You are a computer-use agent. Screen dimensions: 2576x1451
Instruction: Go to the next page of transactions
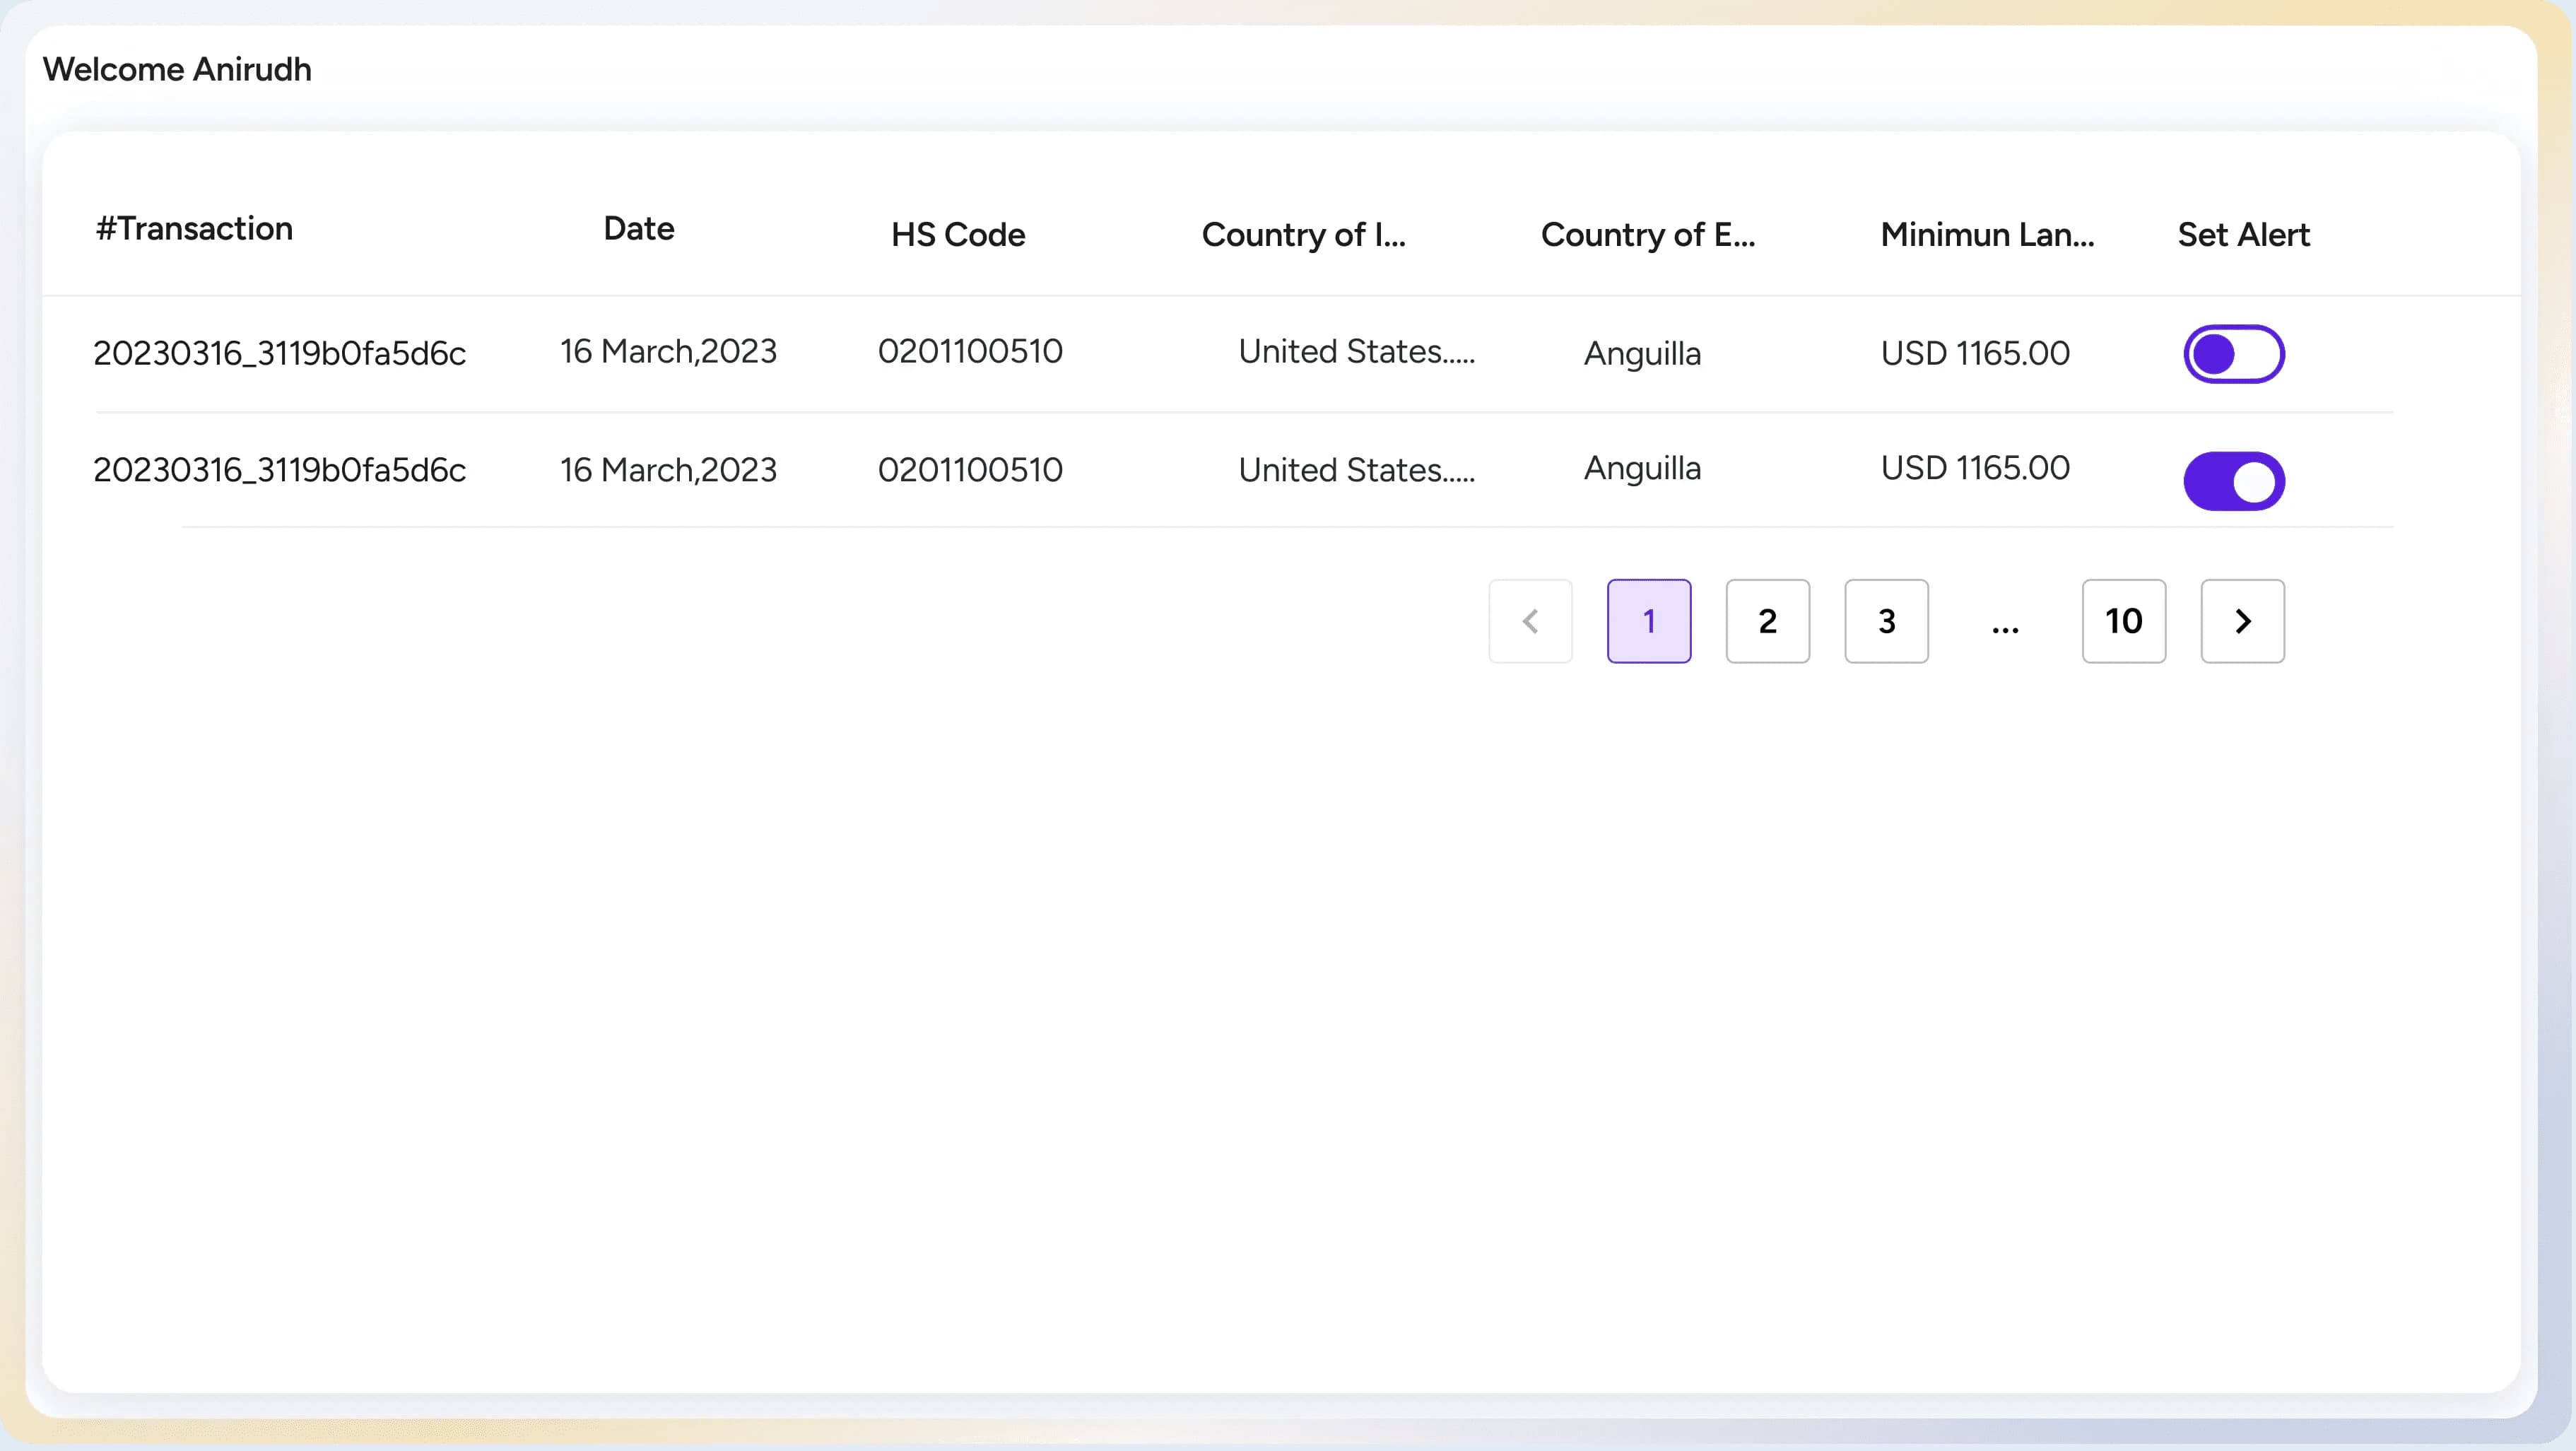pyautogui.click(x=2242, y=621)
